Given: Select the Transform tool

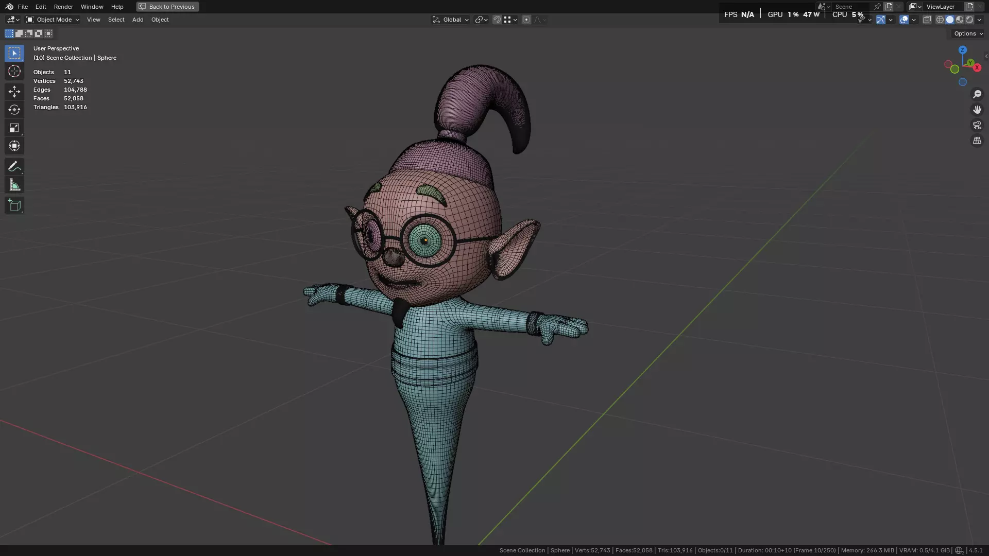Looking at the screenshot, I should 14,146.
